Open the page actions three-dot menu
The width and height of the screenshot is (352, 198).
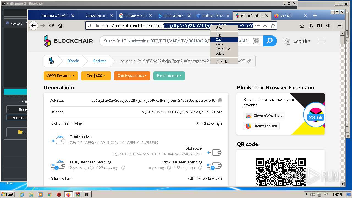tap(257, 26)
